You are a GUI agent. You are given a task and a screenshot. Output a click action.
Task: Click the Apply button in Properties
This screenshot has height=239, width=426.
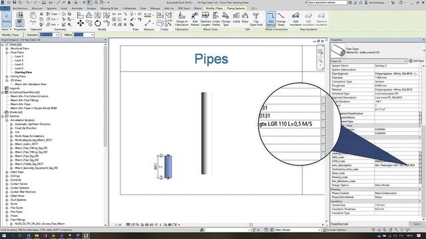click(x=417, y=224)
